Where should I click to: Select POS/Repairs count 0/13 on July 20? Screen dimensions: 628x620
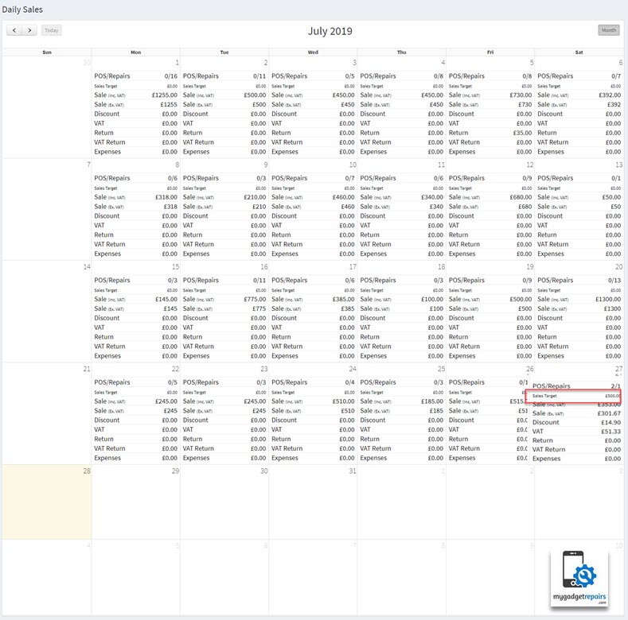click(x=614, y=281)
